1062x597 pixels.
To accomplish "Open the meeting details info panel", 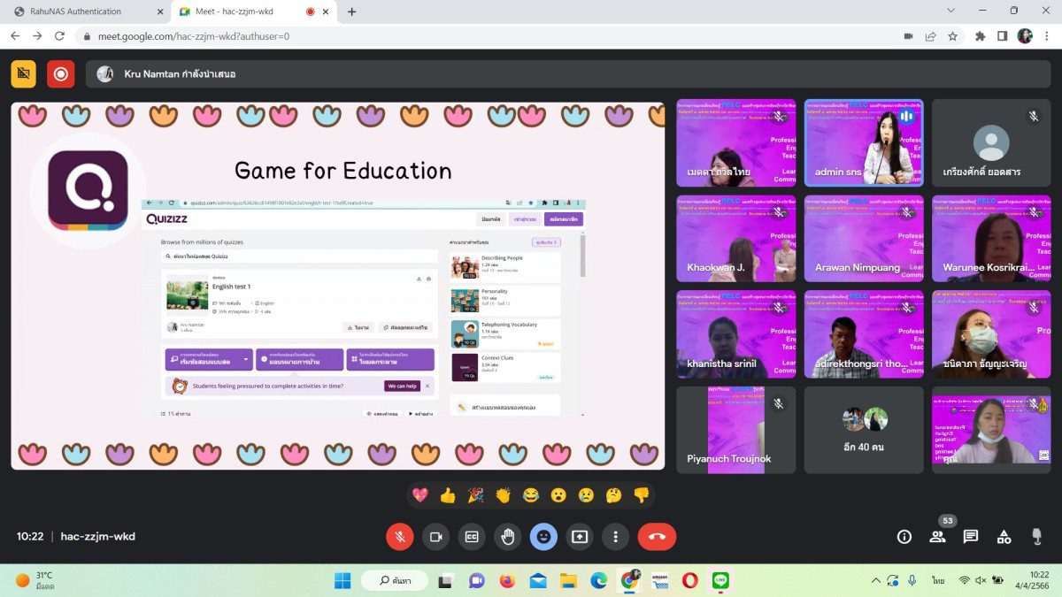I will [904, 536].
